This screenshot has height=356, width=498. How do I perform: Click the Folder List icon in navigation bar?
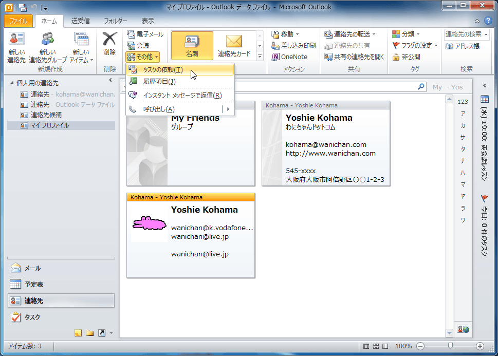(x=90, y=333)
